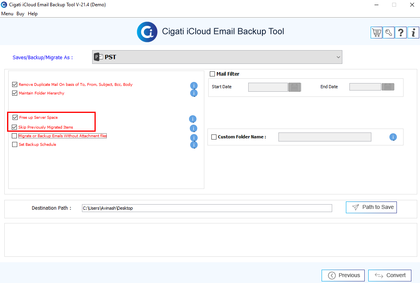The height and width of the screenshot is (283, 420).
Task: Show info for Set Backup Schedule
Action: 194,145
